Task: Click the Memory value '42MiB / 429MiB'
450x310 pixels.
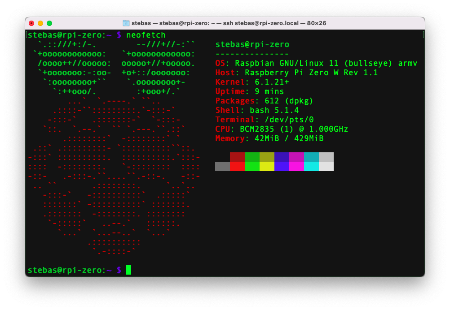Action: (289, 138)
